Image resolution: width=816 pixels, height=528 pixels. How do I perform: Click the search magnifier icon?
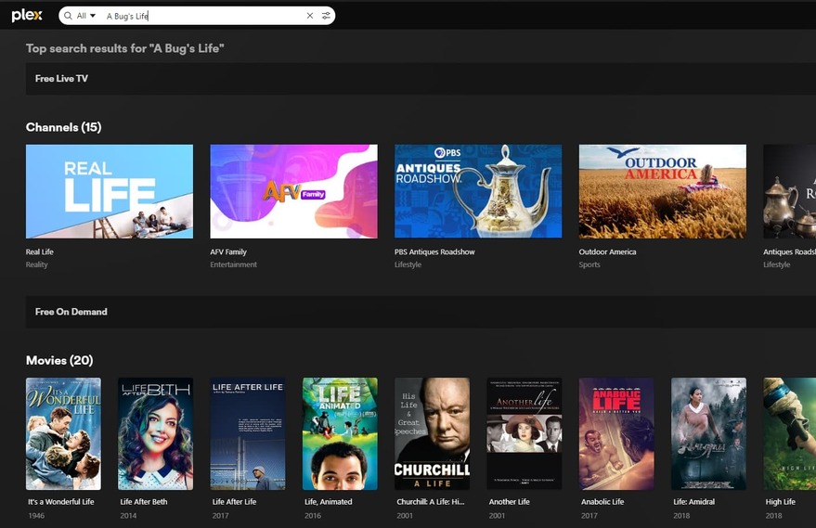(x=68, y=16)
